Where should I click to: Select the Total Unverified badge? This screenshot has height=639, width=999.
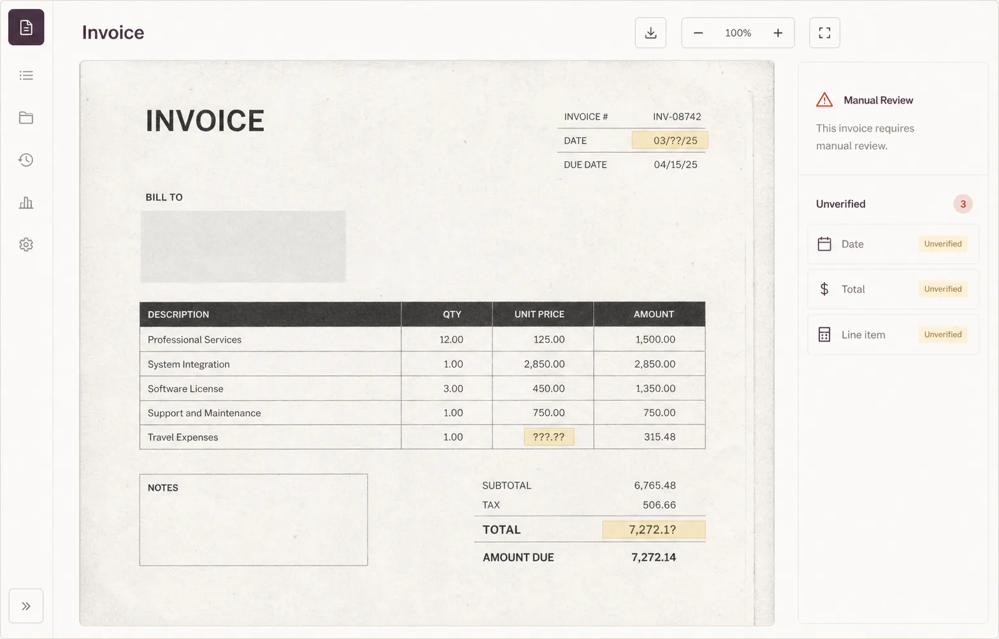[943, 289]
